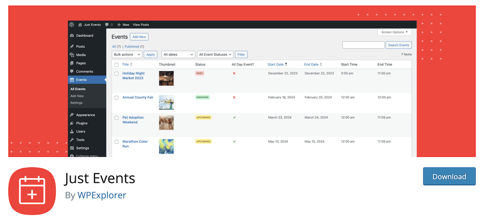Click Holiday Night Market thumbnail
Viewport: 487px width, 219px height.
click(x=166, y=78)
